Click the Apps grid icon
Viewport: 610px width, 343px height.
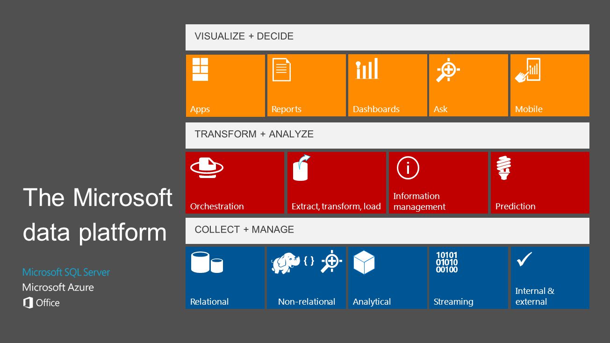coord(200,70)
